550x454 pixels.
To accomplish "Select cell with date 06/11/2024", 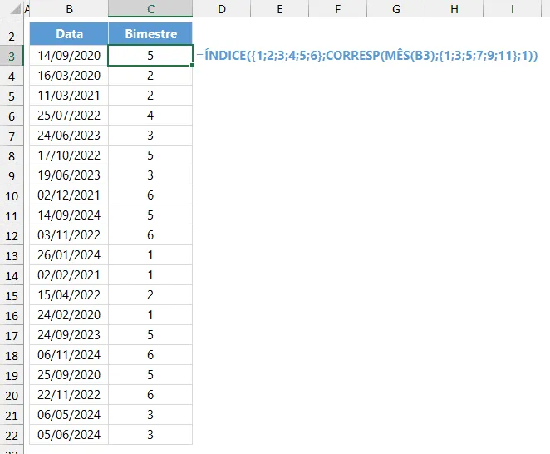I will tap(69, 355).
